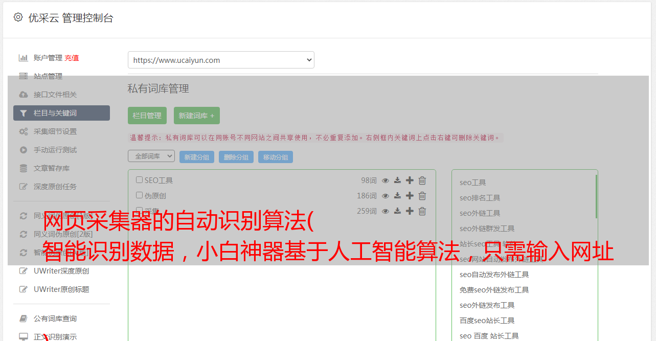Check the 伪原创 checkbox
The width and height of the screenshot is (656, 341).
point(139,195)
